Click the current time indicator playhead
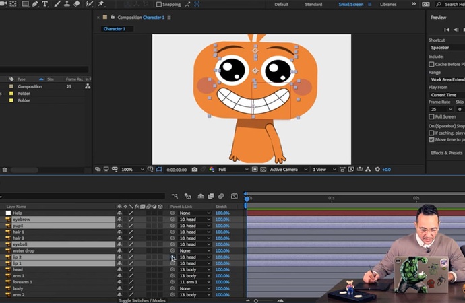Viewport: 465px width, 303px height. [247, 199]
